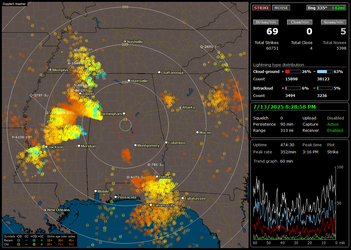Click the Columbus city marker
Viewport: 351px width, 250px height.
pyautogui.click(x=166, y=142)
